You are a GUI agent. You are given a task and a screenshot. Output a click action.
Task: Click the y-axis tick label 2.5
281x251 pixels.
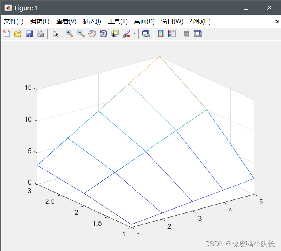click(50, 201)
